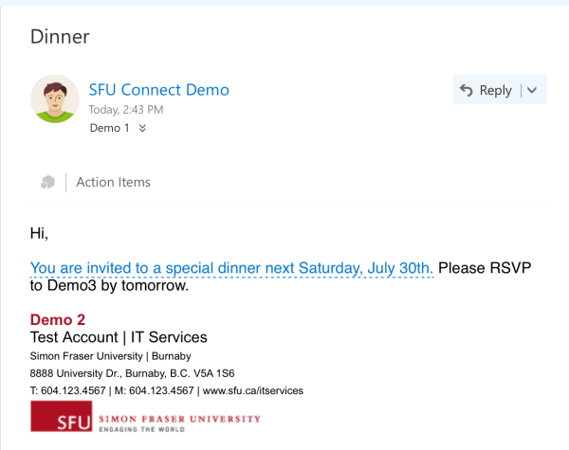Viewport: 569px width, 450px height.
Task: Open the Action Items tab
Action: pyautogui.click(x=113, y=182)
